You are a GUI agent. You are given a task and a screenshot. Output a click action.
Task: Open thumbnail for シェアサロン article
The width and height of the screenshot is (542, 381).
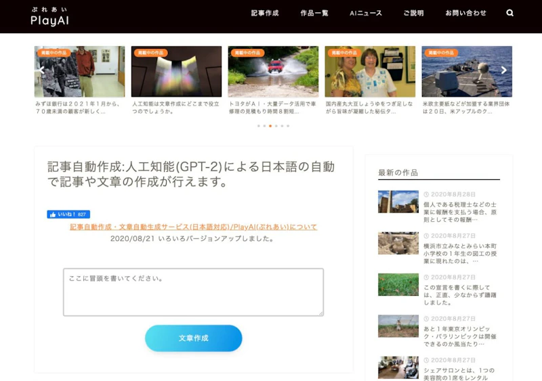(x=398, y=367)
